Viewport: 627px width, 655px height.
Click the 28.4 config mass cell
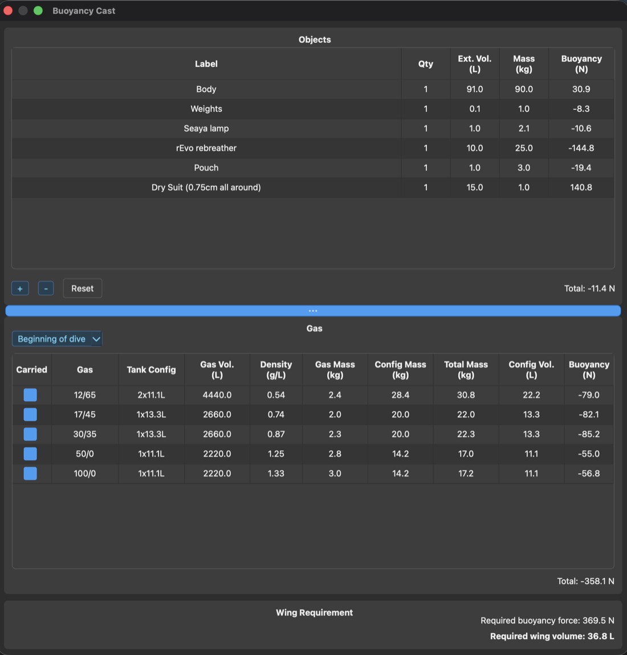click(400, 394)
